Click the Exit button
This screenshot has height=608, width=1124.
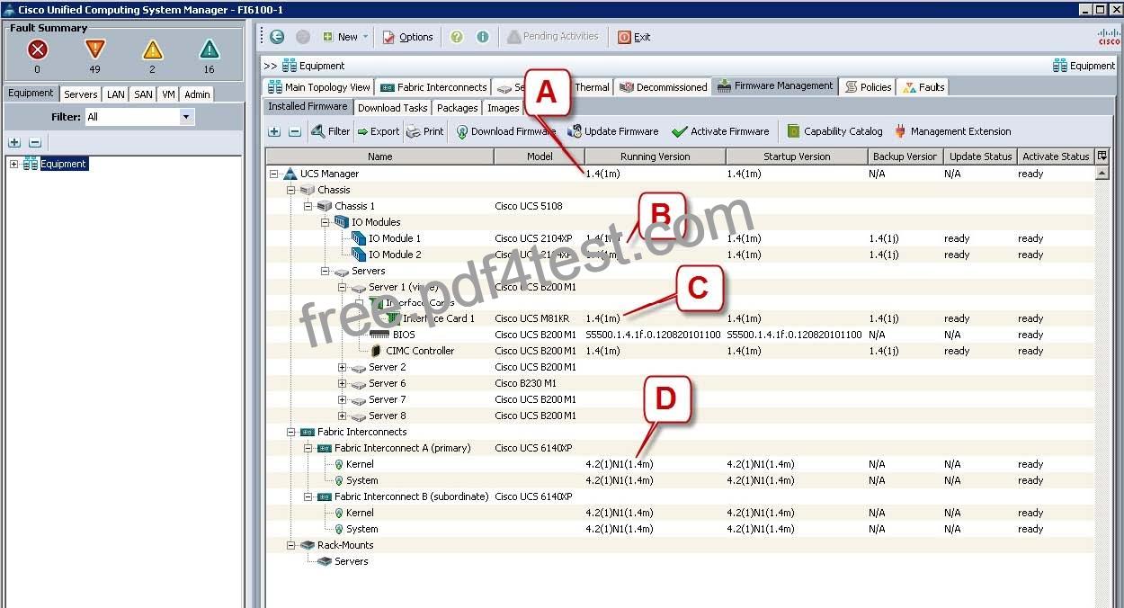click(634, 37)
